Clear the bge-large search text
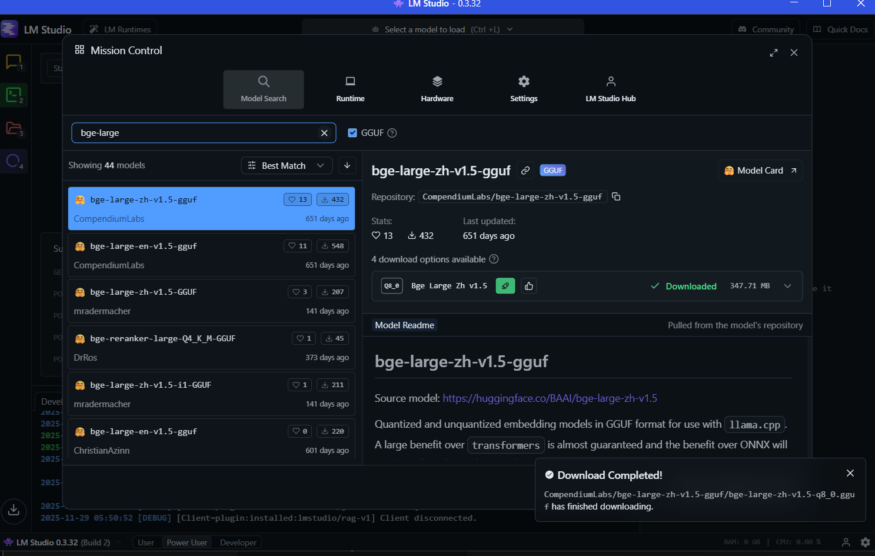The image size is (875, 556). click(324, 133)
